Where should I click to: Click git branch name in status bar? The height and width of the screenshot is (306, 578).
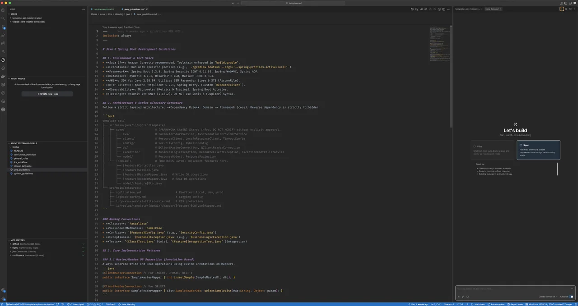click(x=30, y=304)
